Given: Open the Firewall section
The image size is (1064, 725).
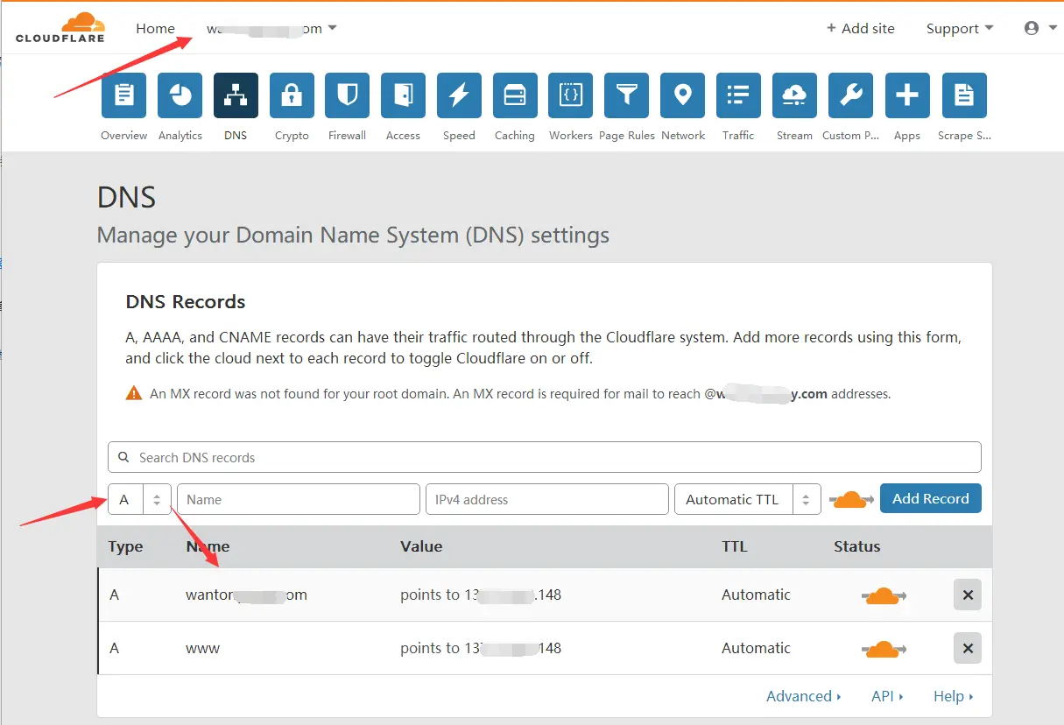Looking at the screenshot, I should point(347,95).
